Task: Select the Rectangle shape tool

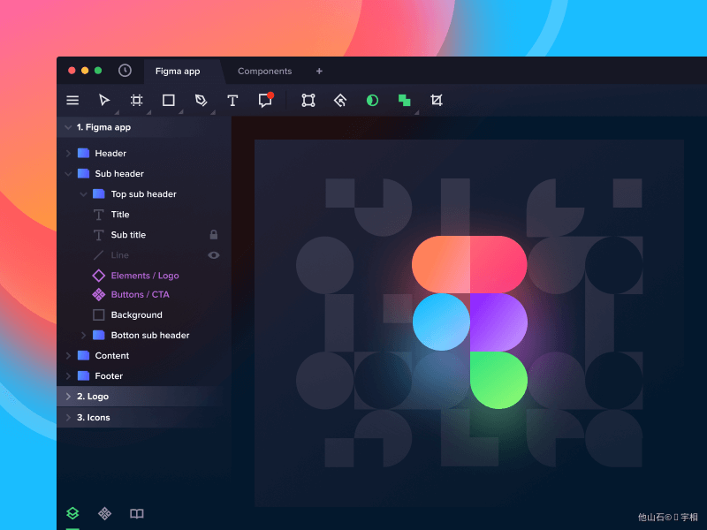Action: point(169,100)
